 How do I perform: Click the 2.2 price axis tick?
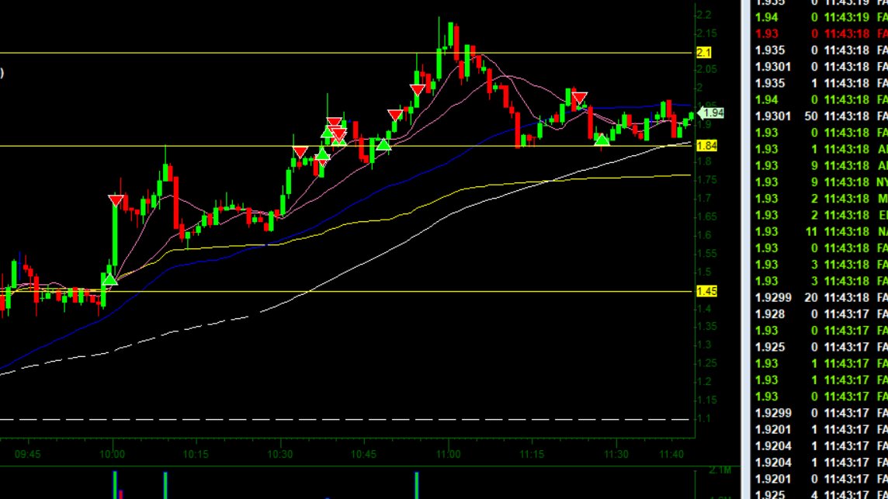[x=703, y=15]
